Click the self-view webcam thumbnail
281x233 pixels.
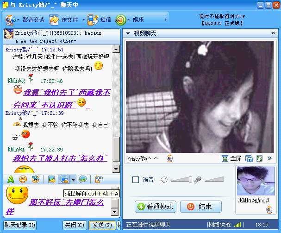(254, 182)
